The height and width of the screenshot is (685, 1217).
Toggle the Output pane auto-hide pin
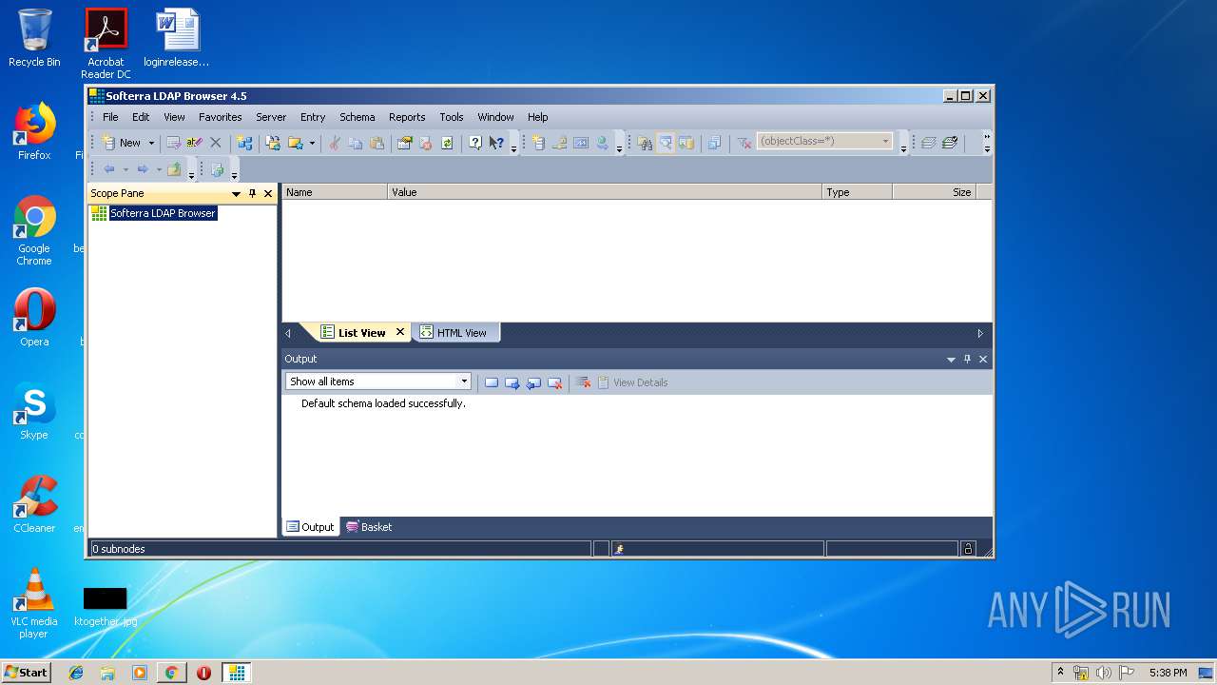(x=967, y=359)
